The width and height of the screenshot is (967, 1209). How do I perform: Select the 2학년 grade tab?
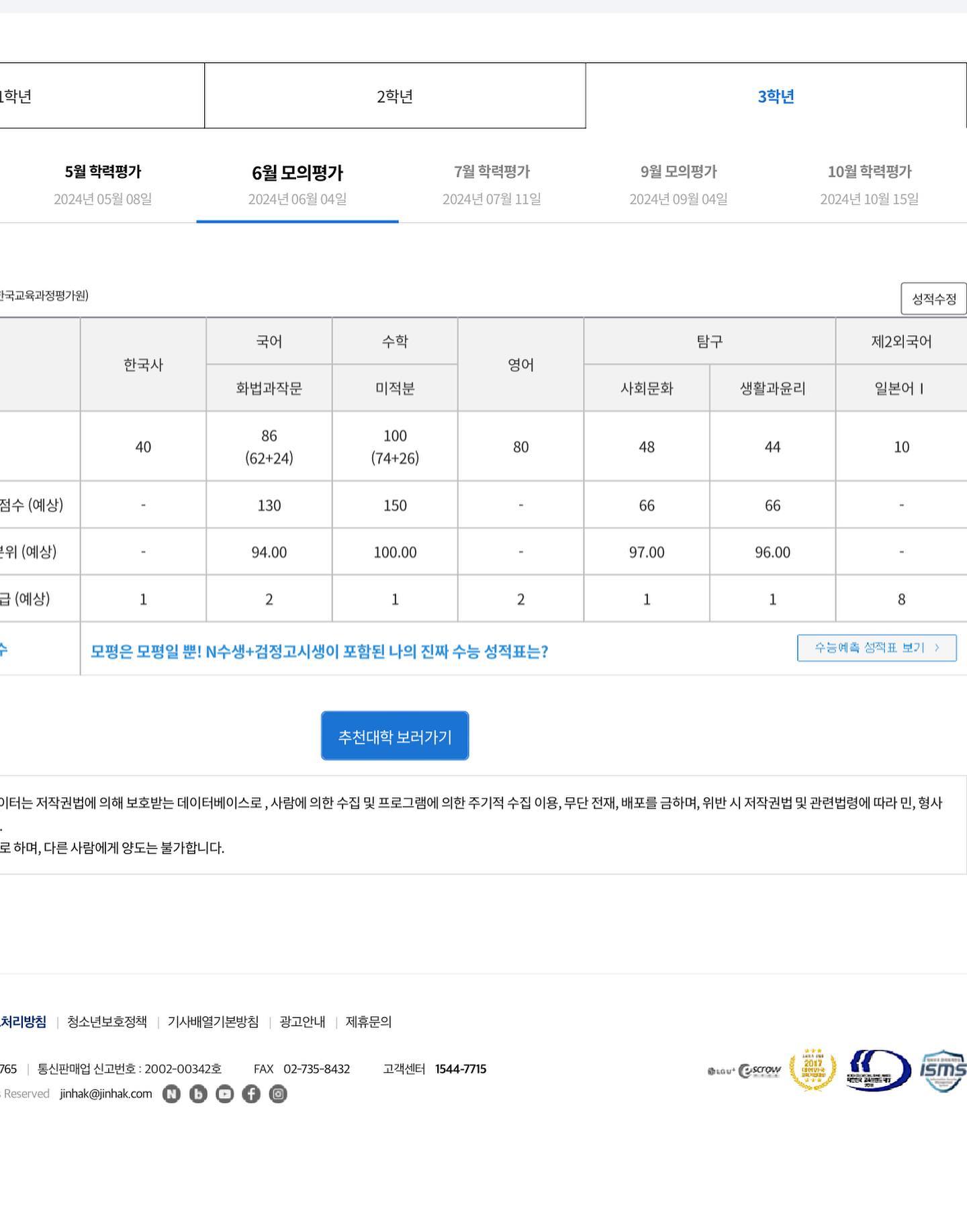395,96
